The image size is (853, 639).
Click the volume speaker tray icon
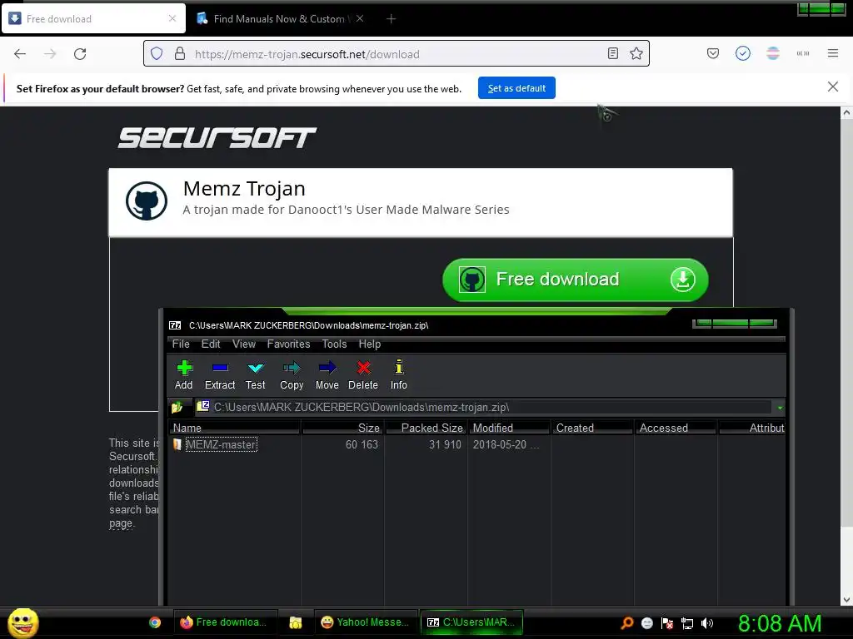(706, 623)
